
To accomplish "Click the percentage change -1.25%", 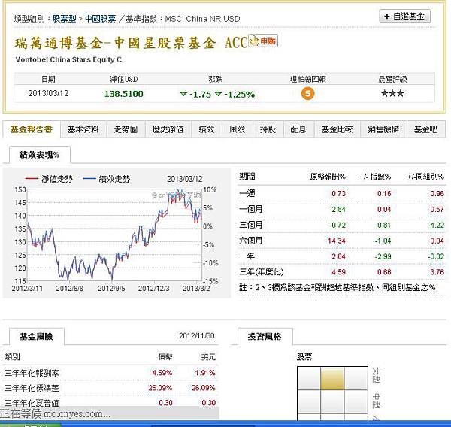I will pos(240,95).
